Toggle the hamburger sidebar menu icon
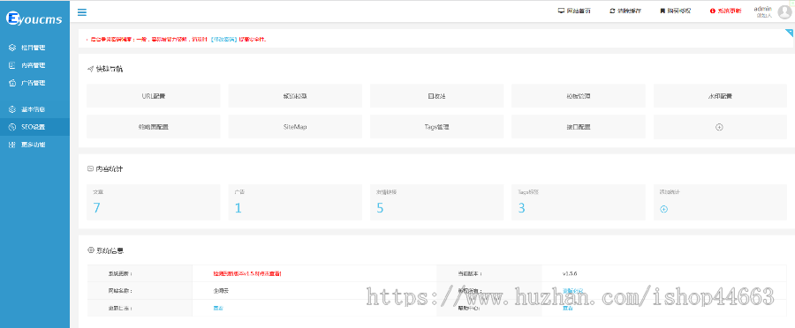This screenshot has height=328, width=795. (81, 12)
